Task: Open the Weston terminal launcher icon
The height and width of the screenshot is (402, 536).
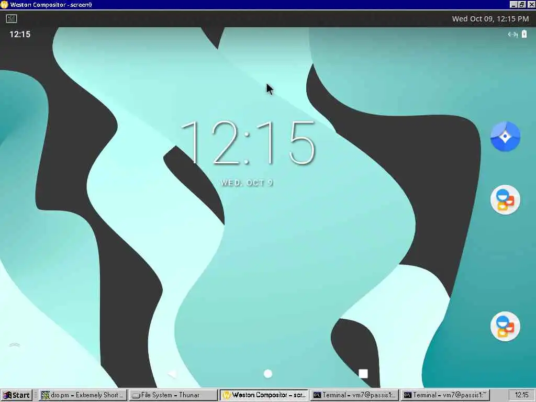Action: click(x=12, y=18)
